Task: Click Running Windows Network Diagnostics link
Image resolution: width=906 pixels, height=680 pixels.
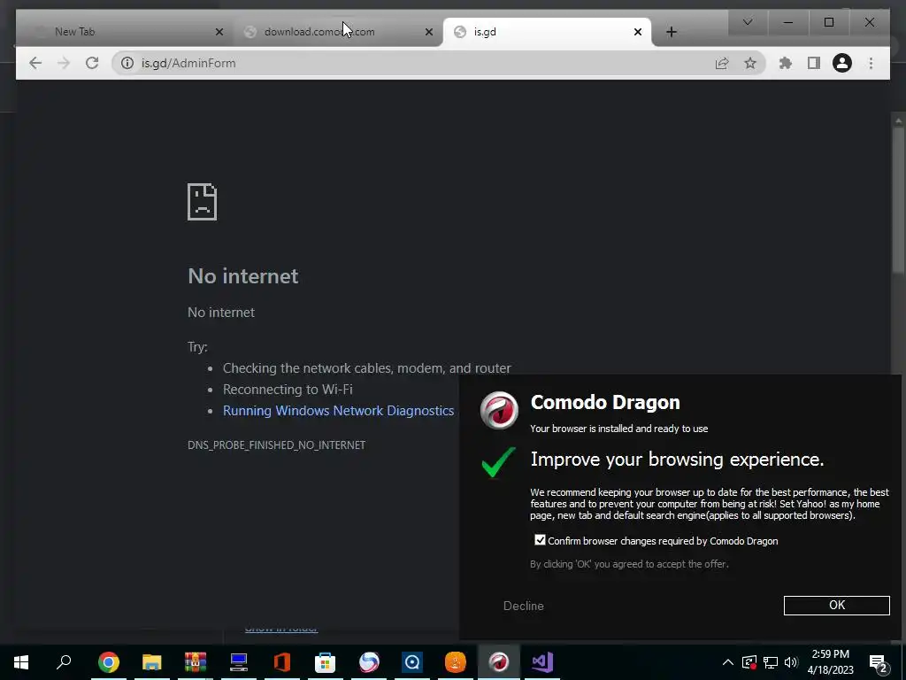Action: tap(338, 411)
